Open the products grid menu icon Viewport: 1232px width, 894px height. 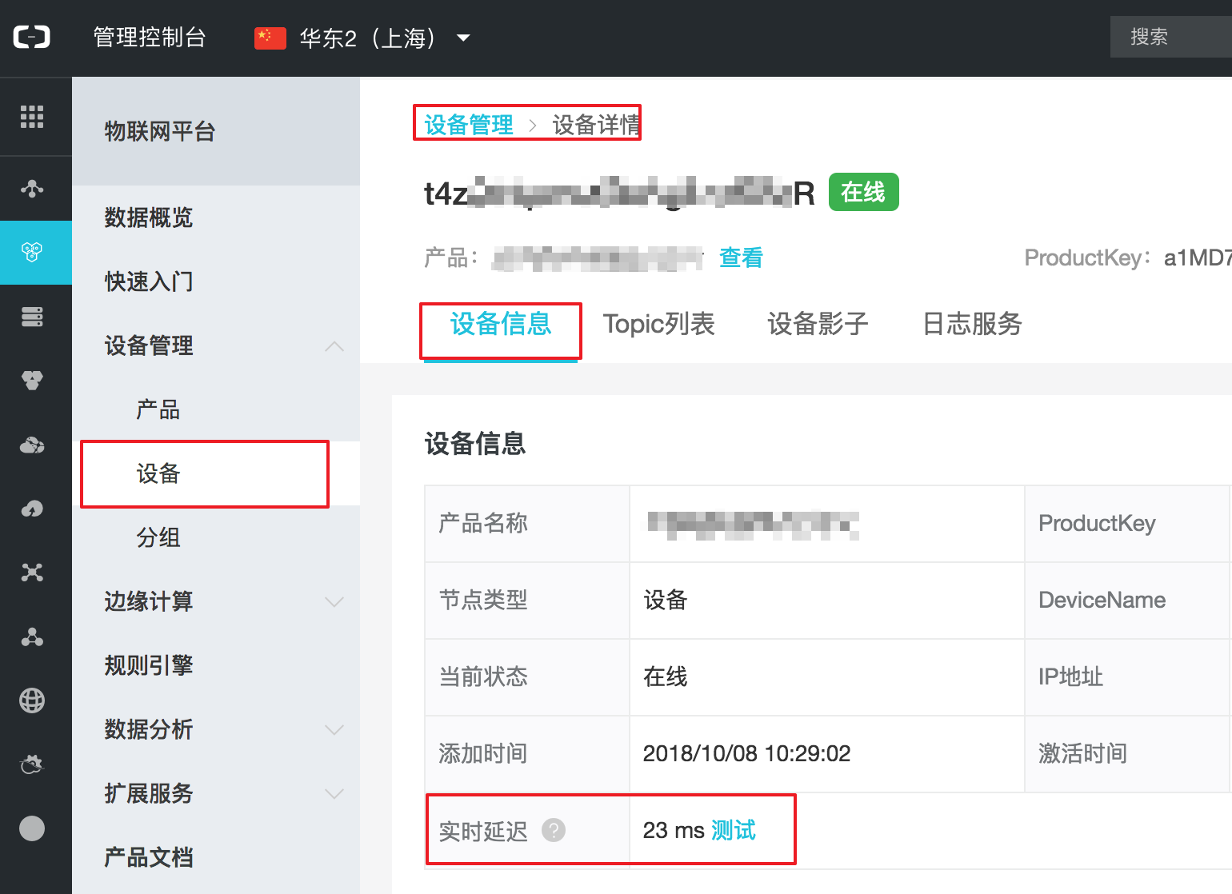(x=32, y=117)
